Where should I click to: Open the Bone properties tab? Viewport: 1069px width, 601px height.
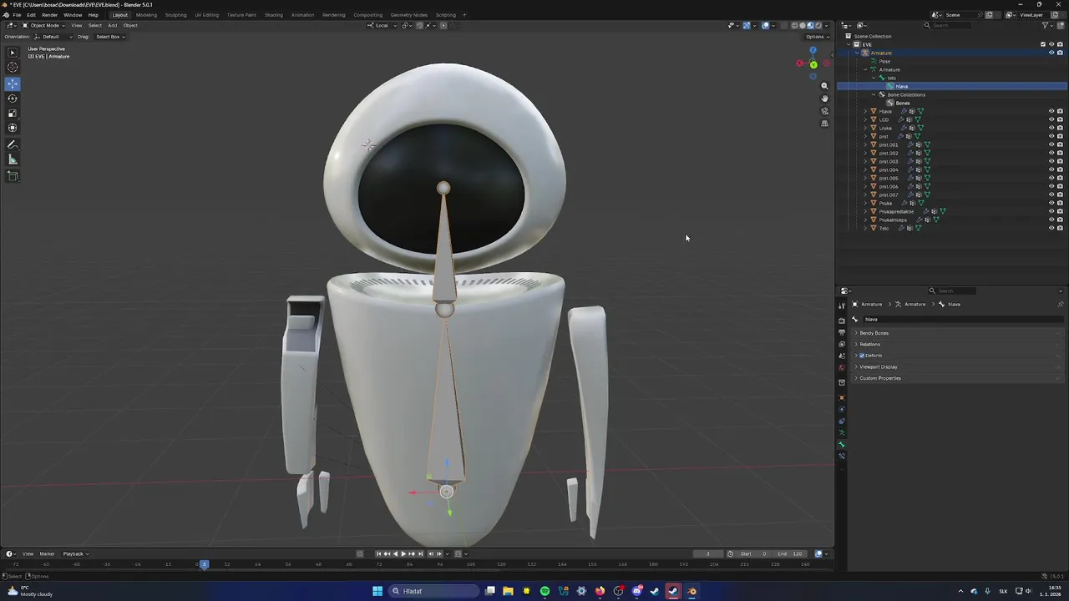tap(842, 445)
